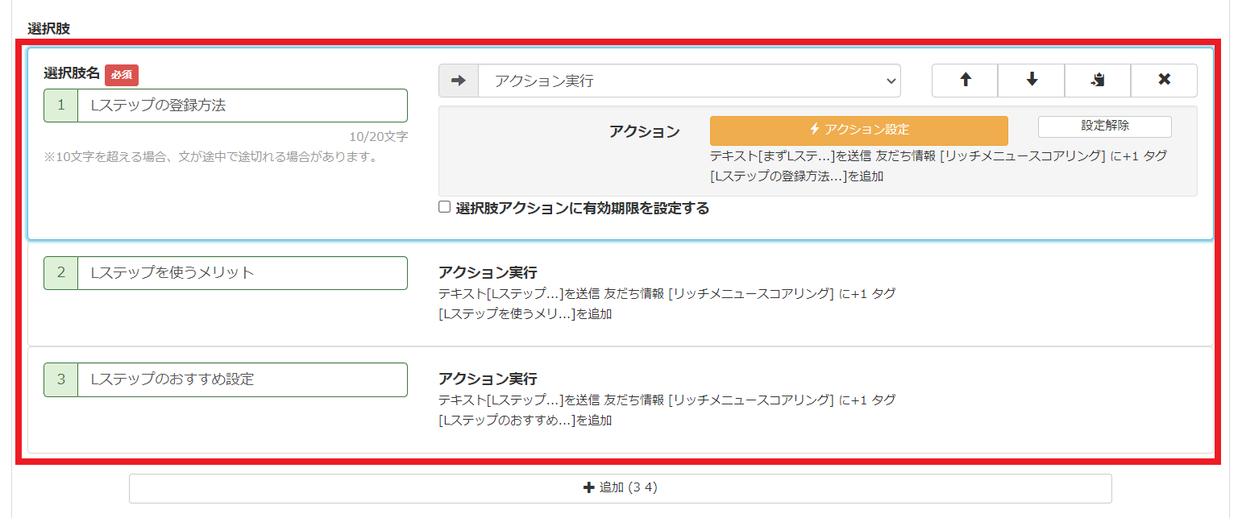Image resolution: width=1242 pixels, height=518 pixels.
Task: Click the アクション label next to the orange button
Action: (x=645, y=131)
